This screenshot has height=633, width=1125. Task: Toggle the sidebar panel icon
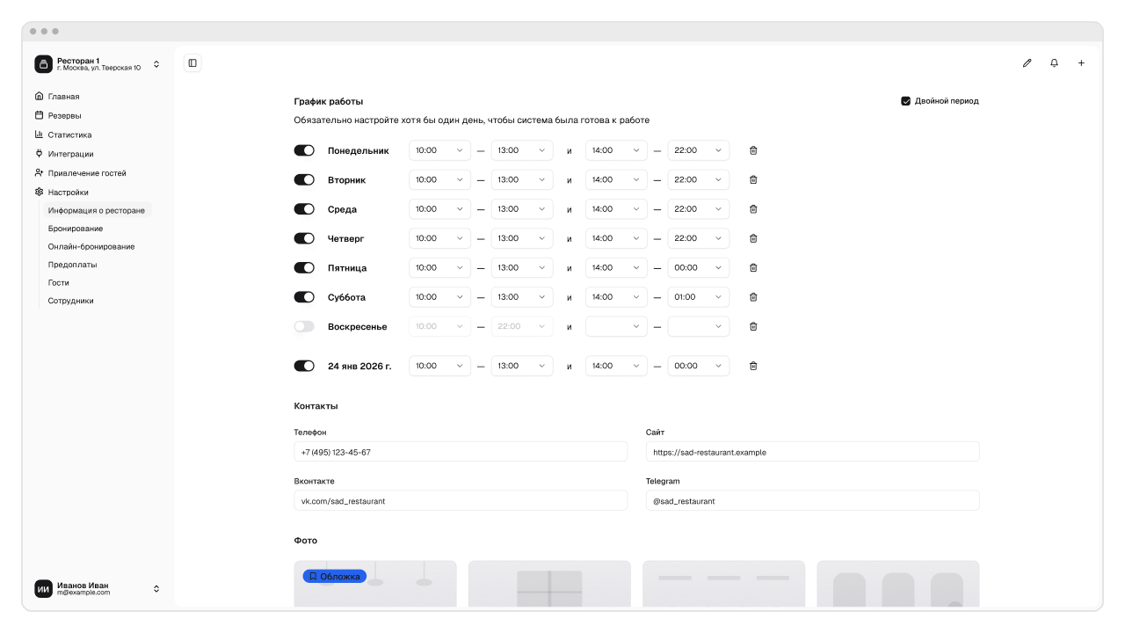[x=192, y=63]
